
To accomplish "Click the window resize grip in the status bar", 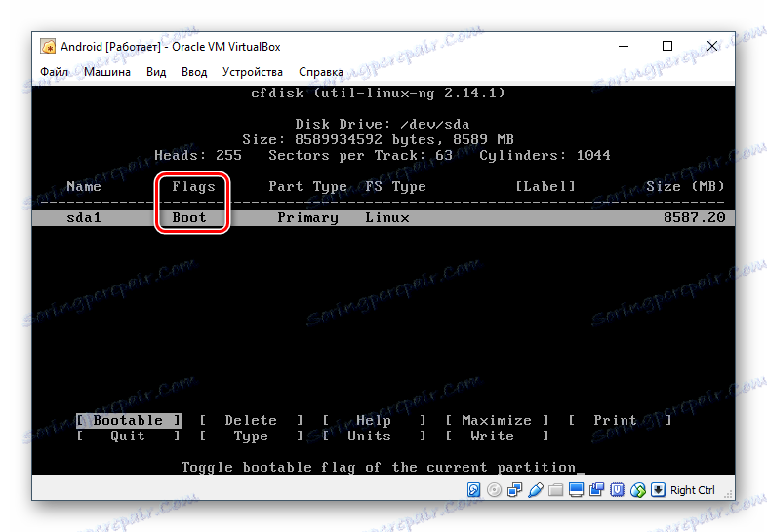I will click(728, 493).
